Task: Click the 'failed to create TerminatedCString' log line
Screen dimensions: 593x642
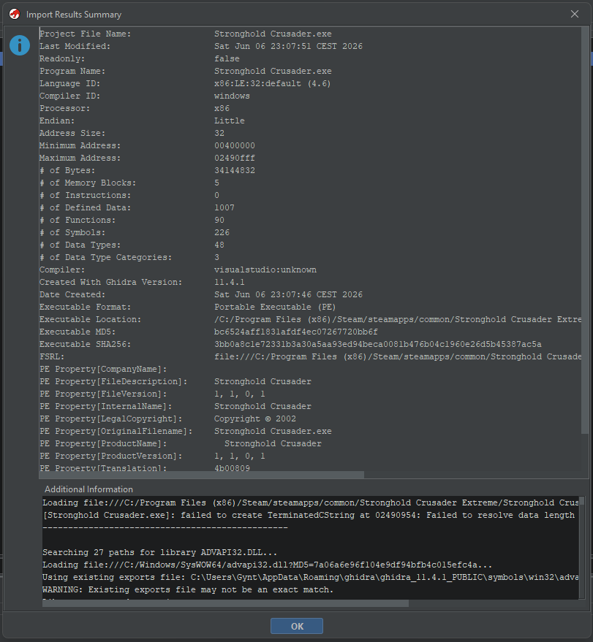Action: pyautogui.click(x=310, y=515)
